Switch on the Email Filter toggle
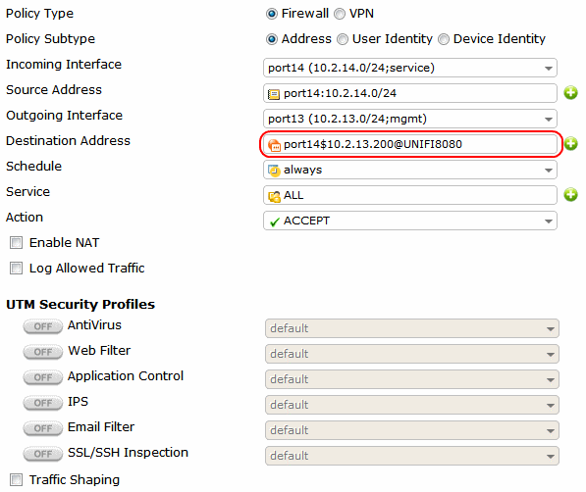This screenshot has width=586, height=492. [x=42, y=428]
